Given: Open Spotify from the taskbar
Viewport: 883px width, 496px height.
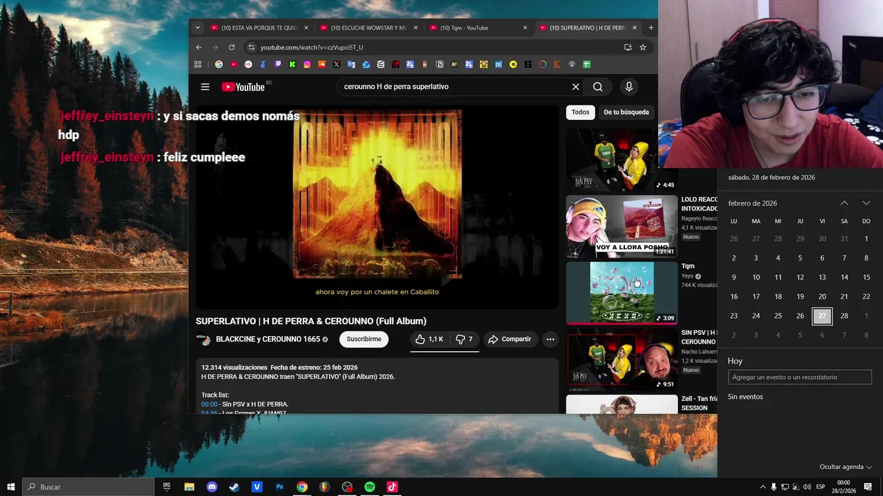Looking at the screenshot, I should tap(370, 487).
